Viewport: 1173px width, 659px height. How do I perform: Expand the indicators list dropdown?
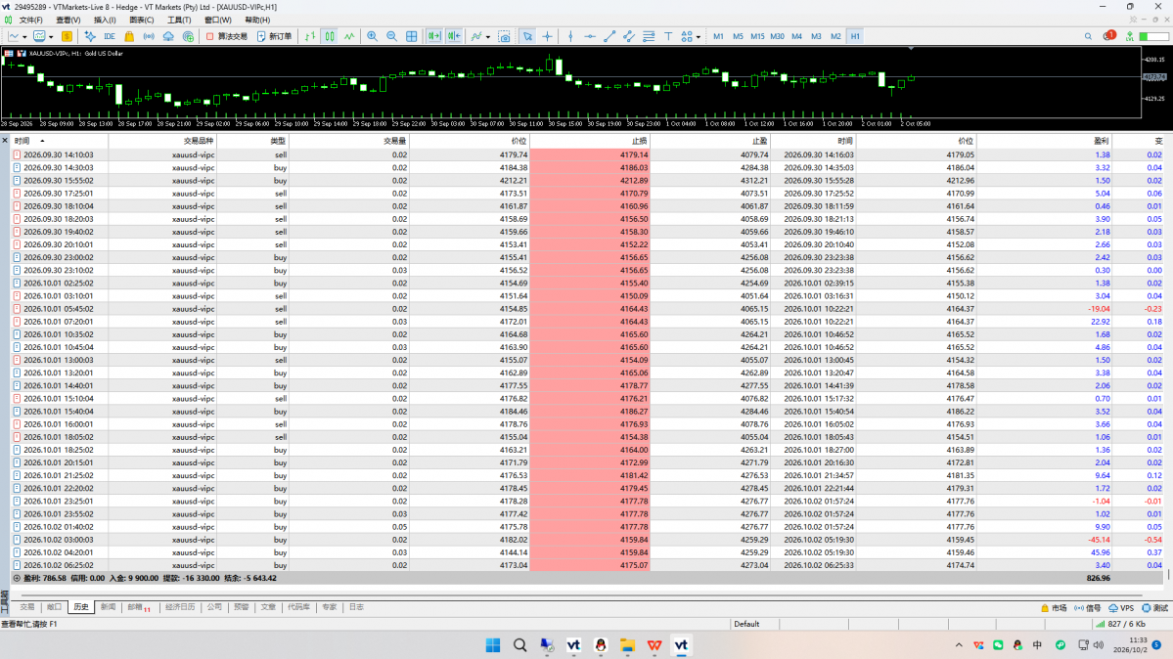pos(488,36)
